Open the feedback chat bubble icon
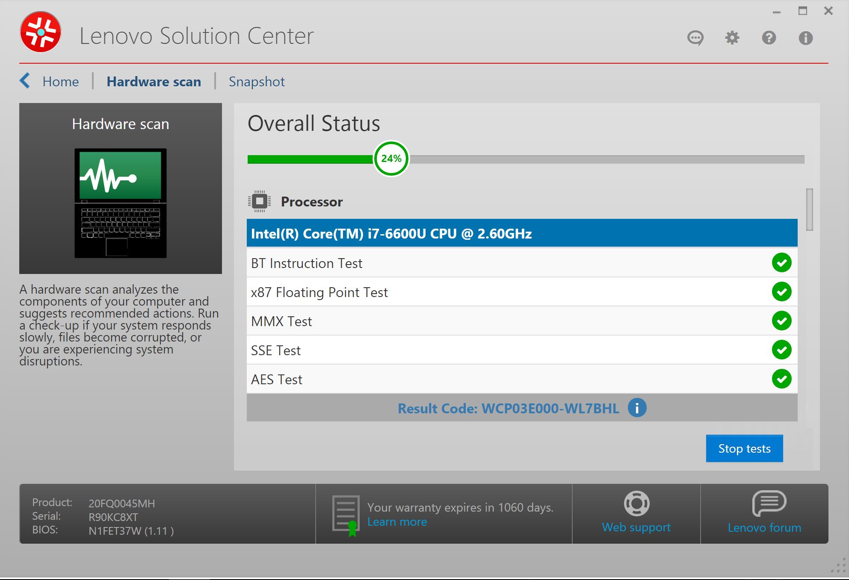This screenshot has height=580, width=849. tap(695, 38)
